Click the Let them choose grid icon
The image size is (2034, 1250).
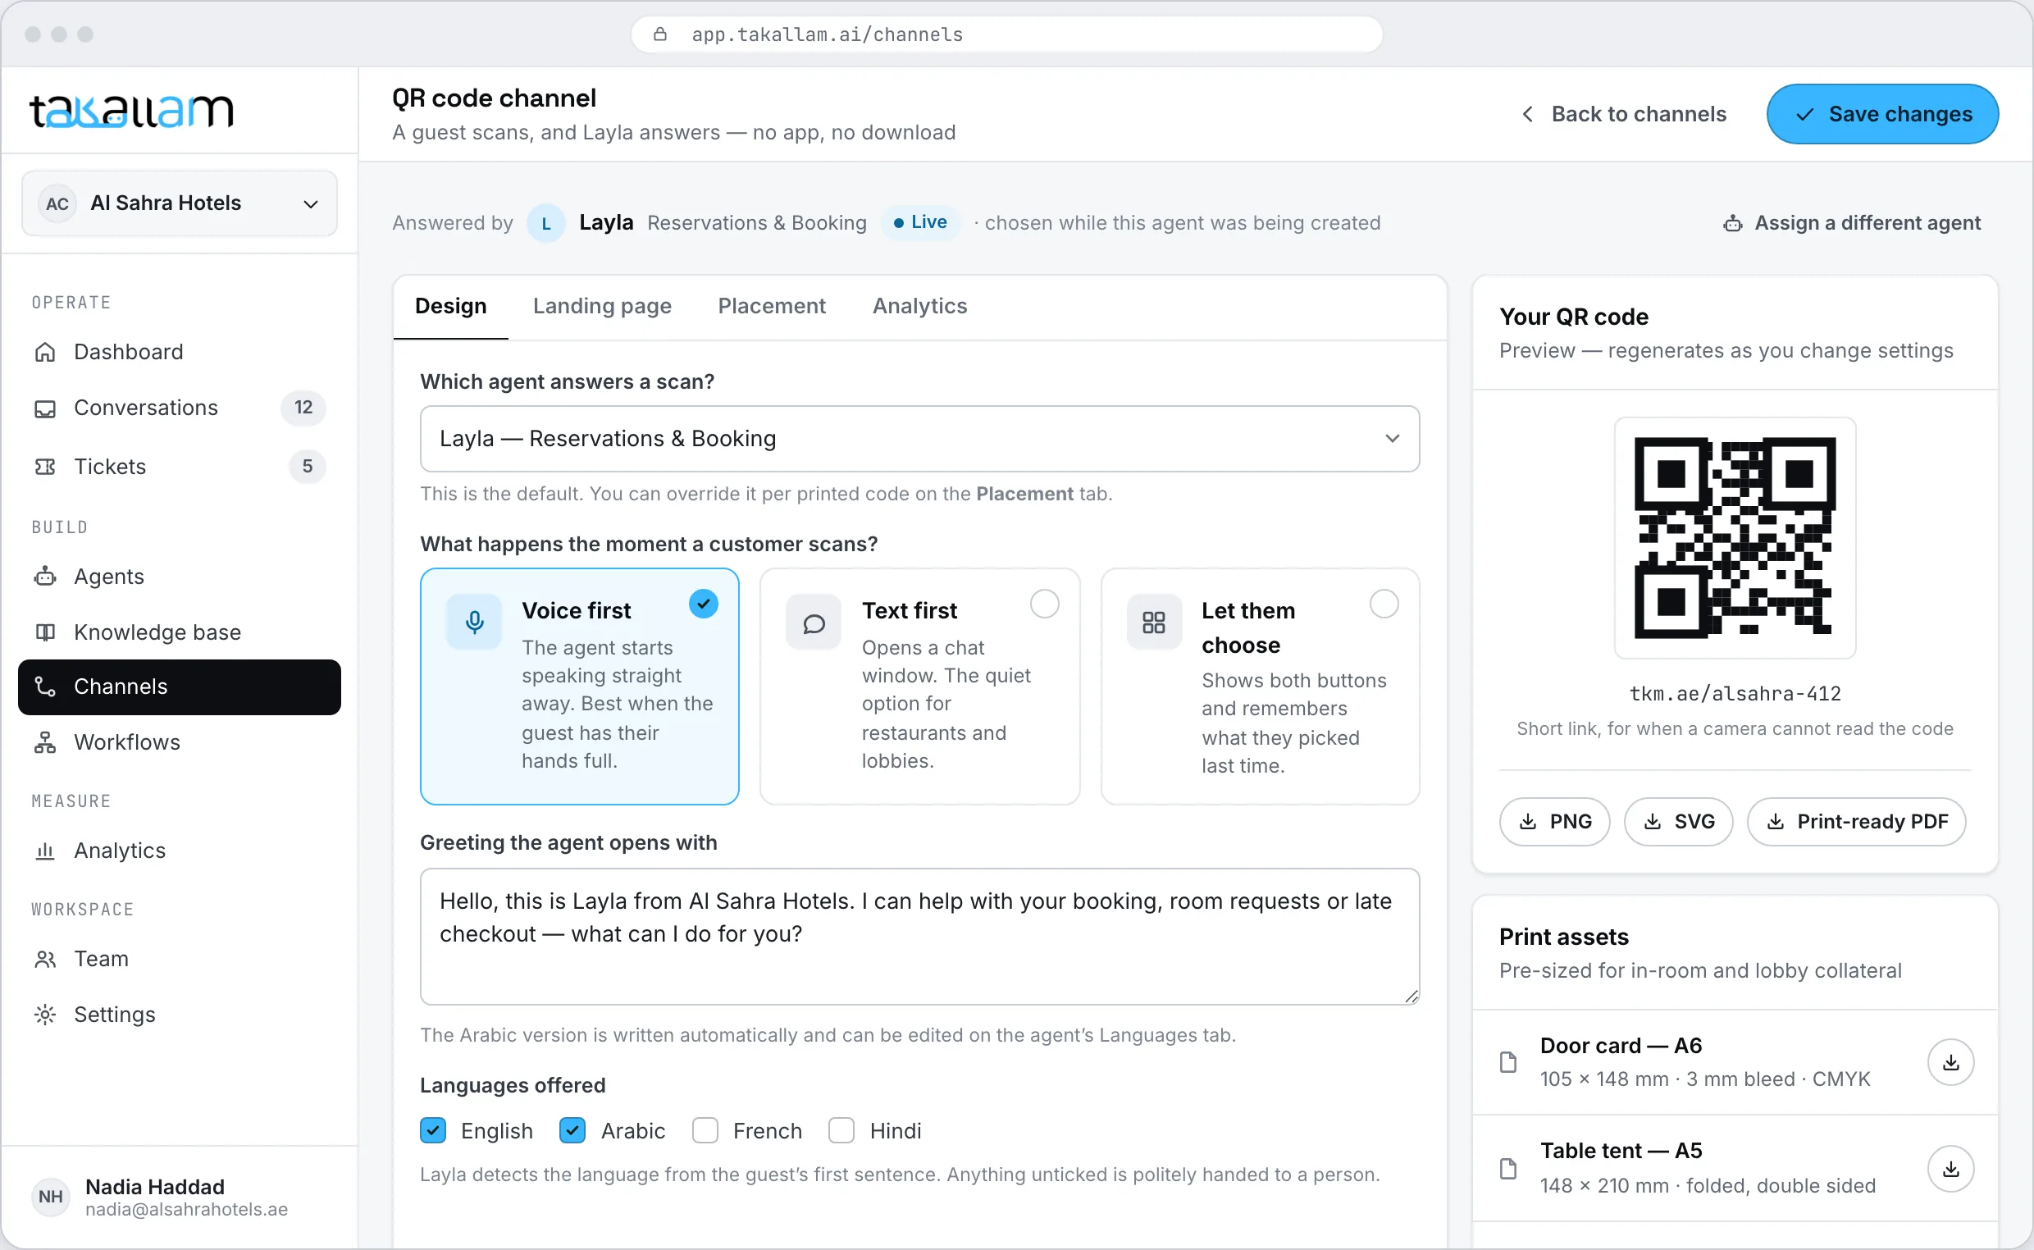point(1153,622)
